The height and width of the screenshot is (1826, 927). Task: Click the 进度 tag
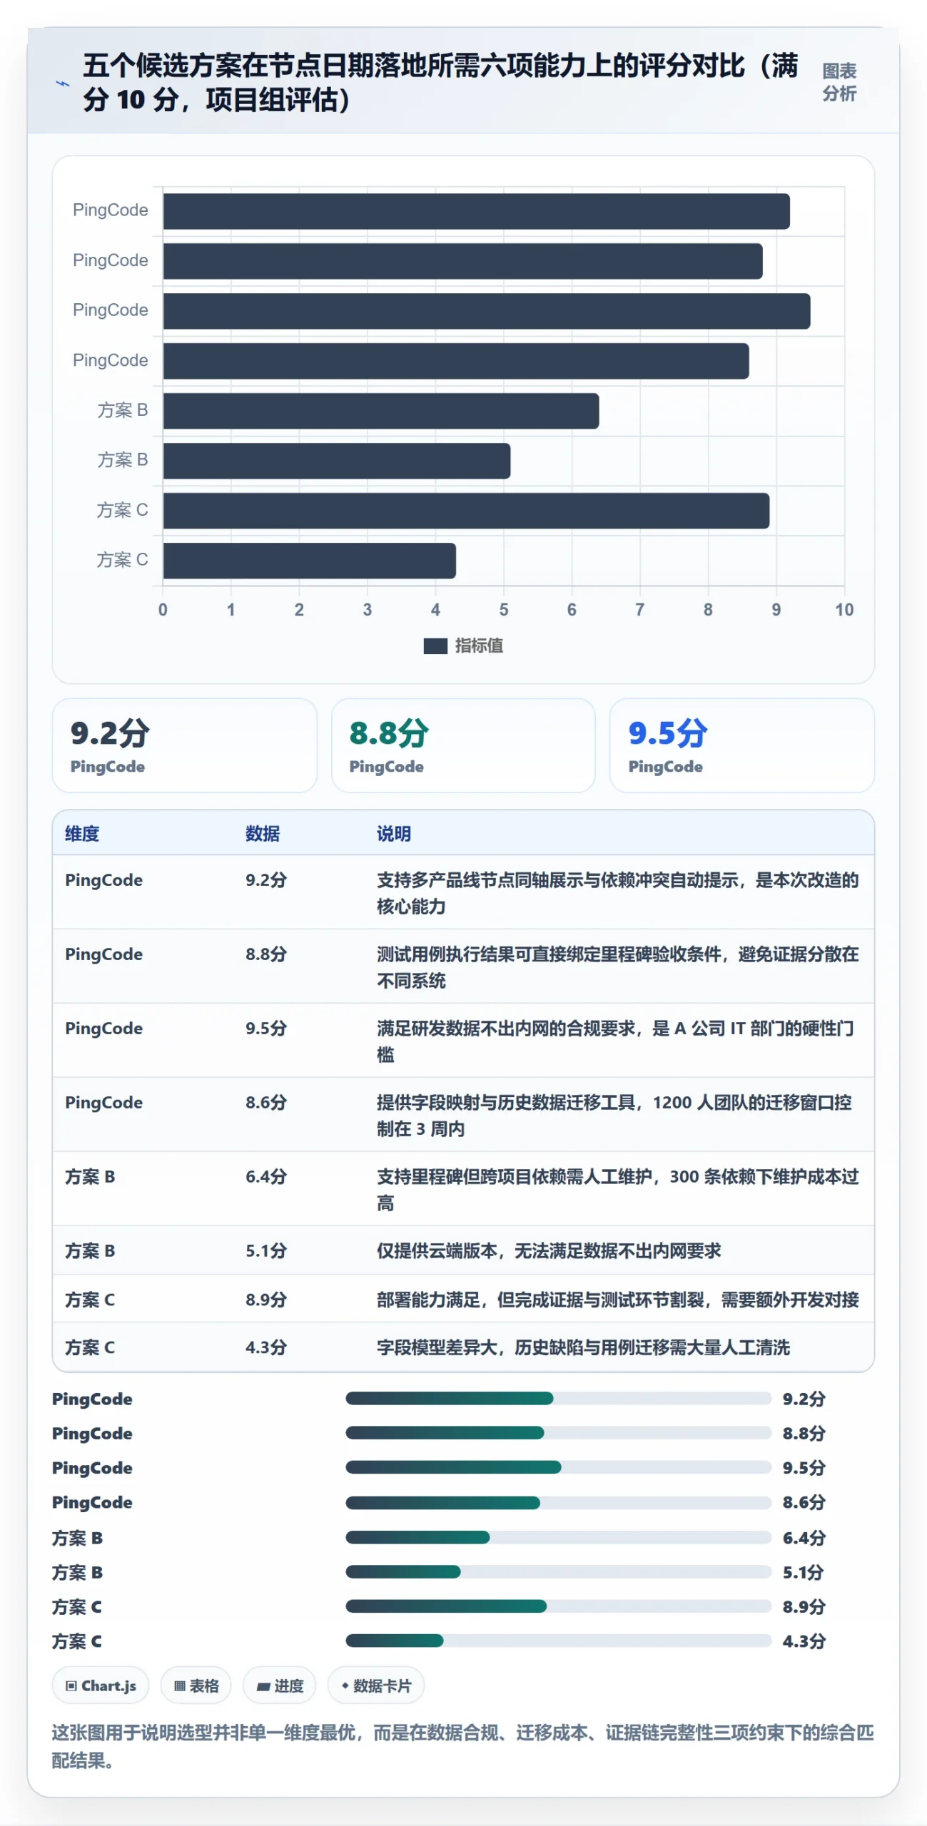point(280,1685)
